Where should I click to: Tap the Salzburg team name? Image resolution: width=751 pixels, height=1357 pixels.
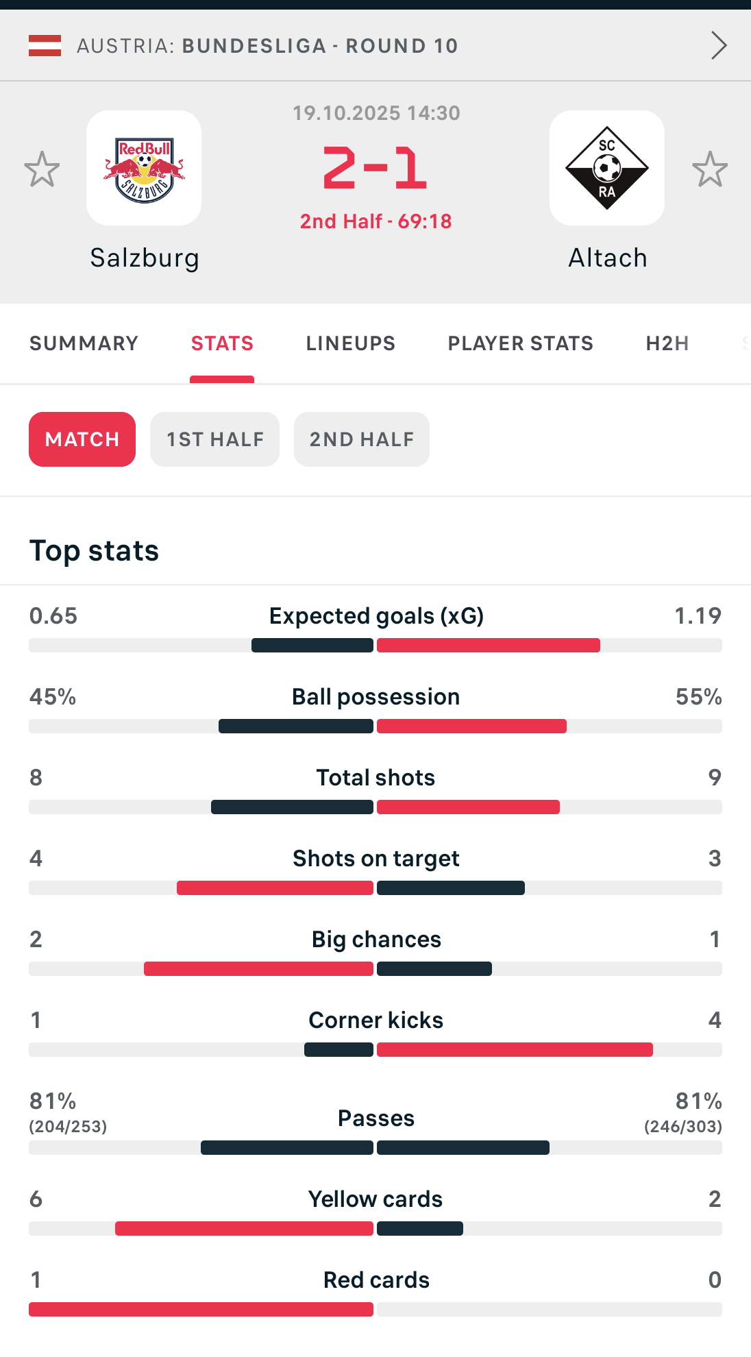click(x=145, y=258)
